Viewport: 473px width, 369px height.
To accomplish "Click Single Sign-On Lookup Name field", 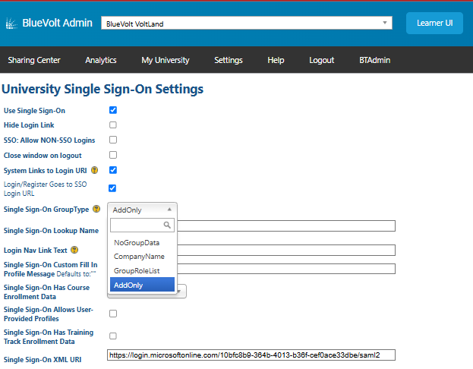I will (286, 225).
